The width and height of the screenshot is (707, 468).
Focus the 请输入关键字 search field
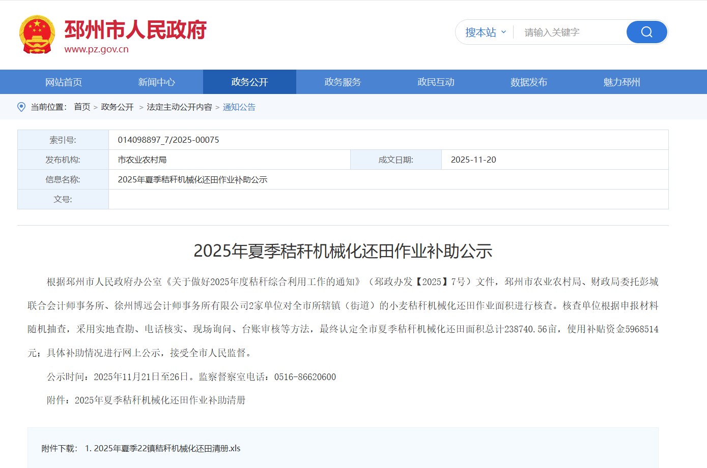point(570,33)
